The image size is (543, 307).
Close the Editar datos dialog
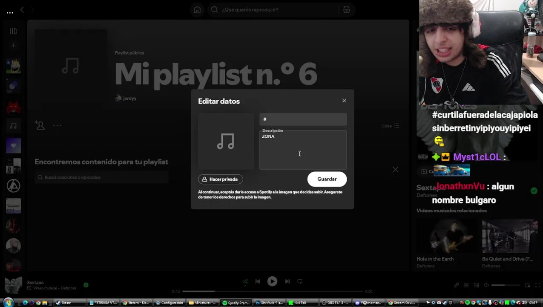344,101
